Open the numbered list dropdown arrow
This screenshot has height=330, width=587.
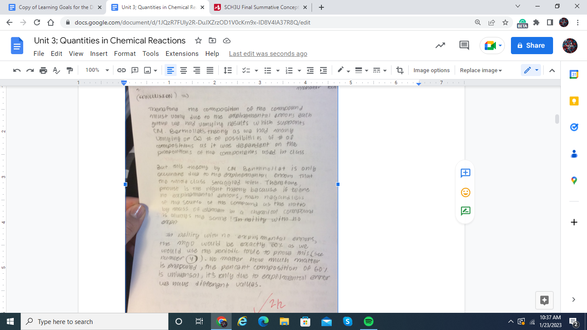click(300, 70)
